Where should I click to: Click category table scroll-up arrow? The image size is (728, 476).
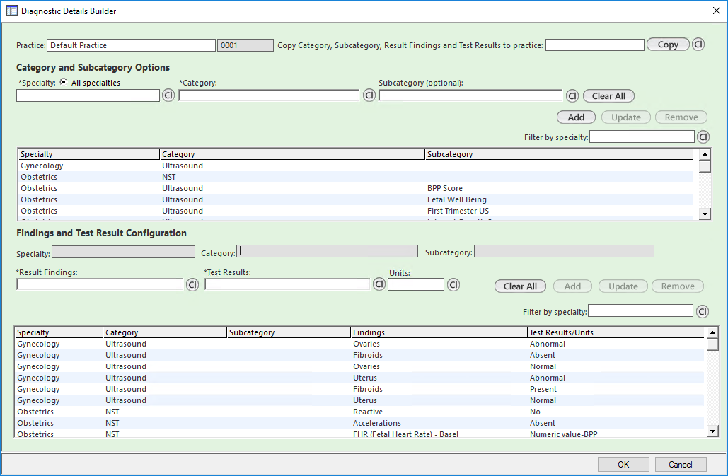coord(705,154)
